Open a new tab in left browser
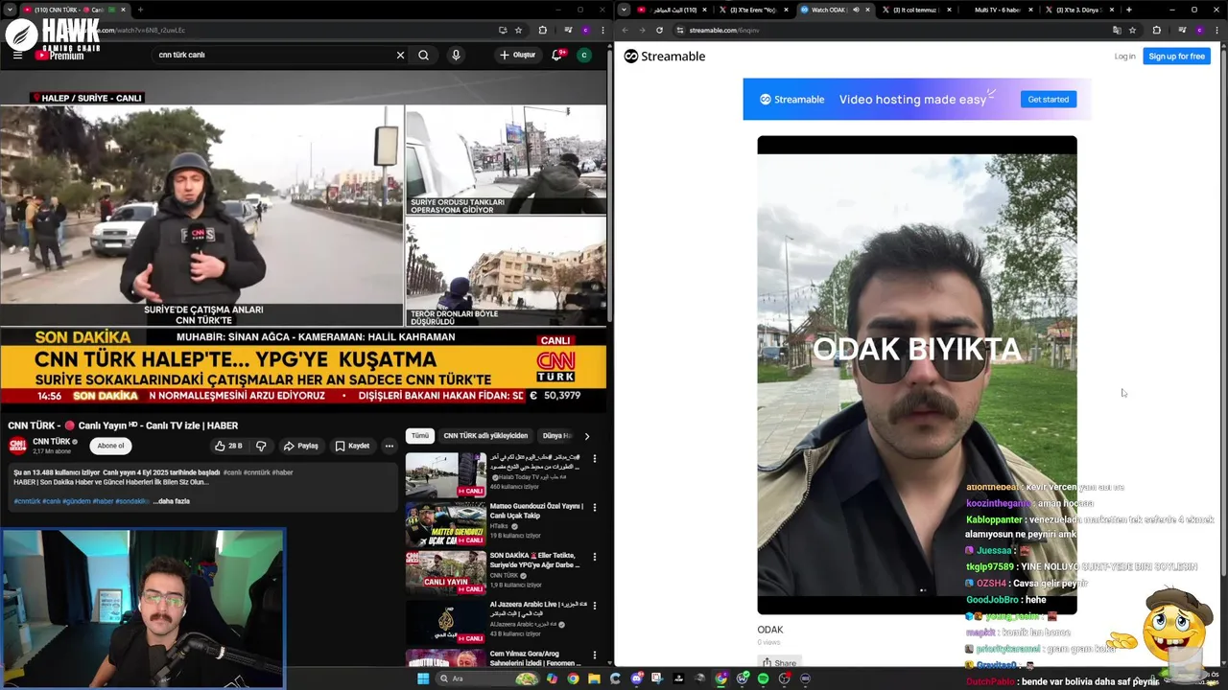 [140, 10]
